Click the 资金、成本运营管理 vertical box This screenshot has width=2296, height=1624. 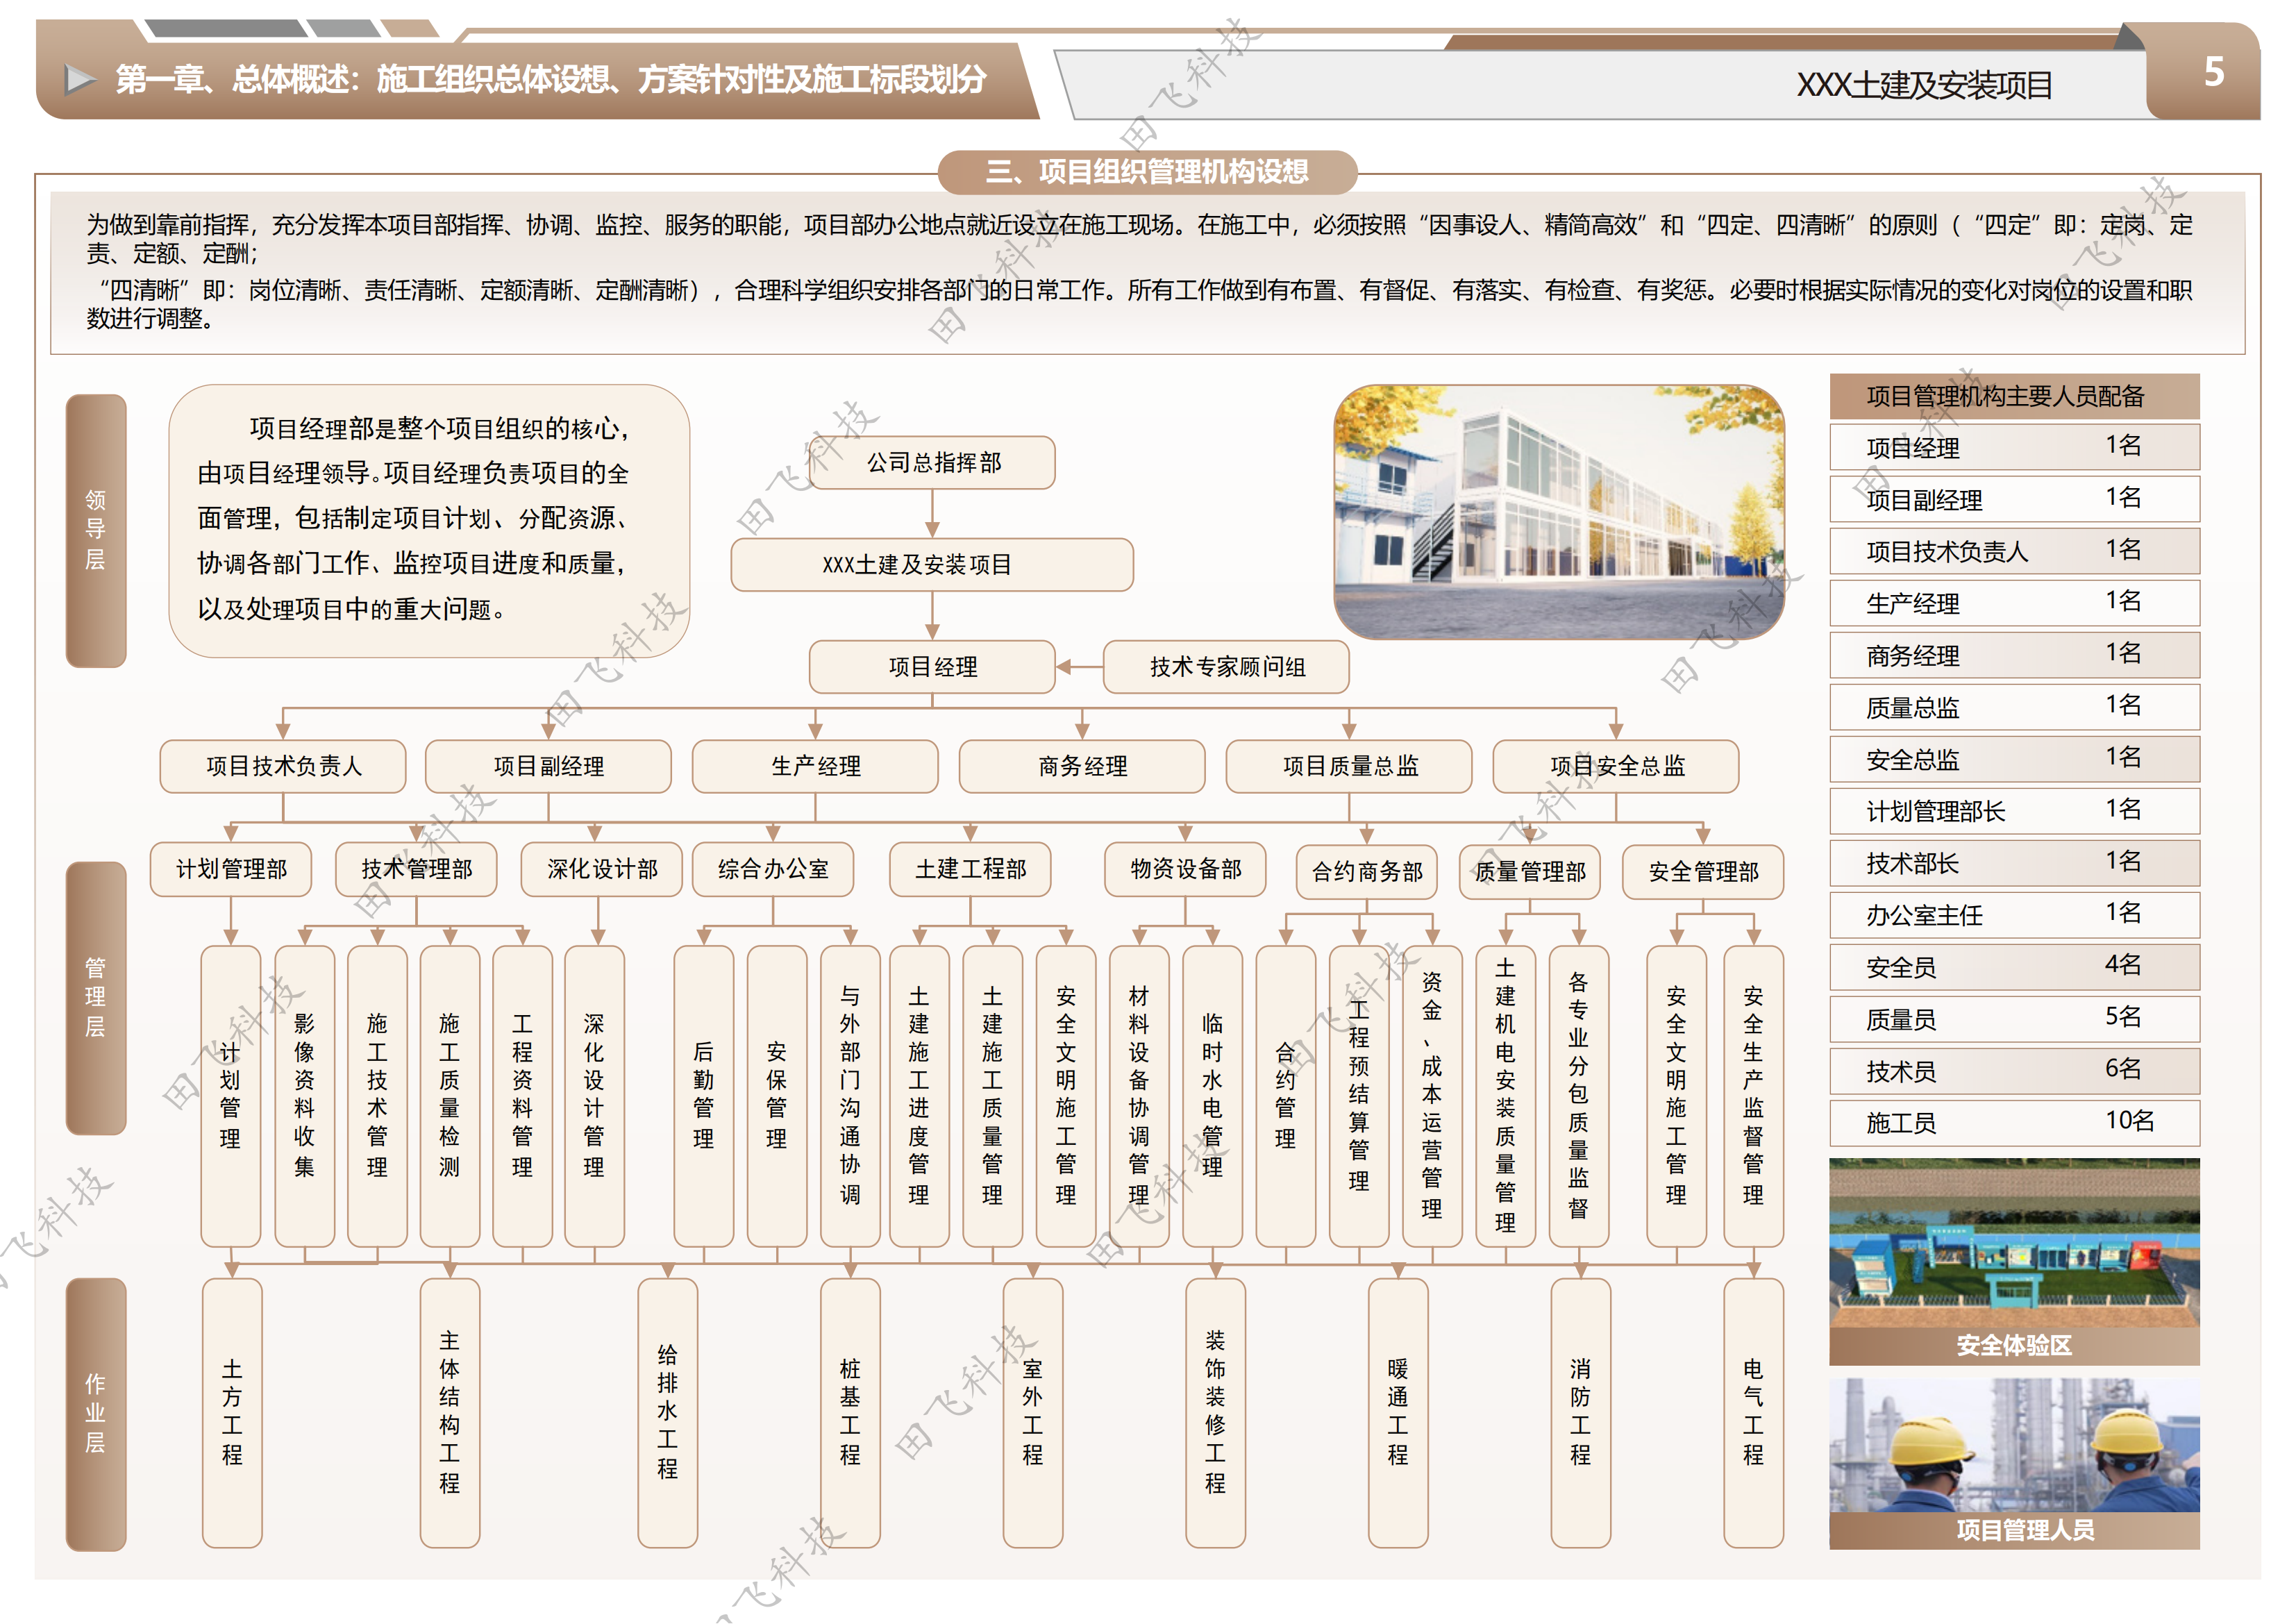pyautogui.click(x=1432, y=1096)
